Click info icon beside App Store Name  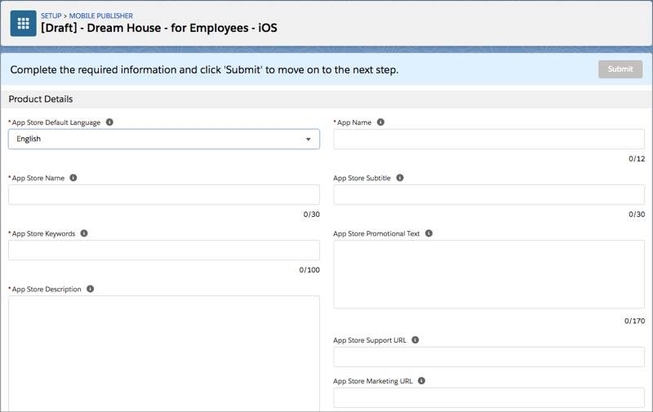(73, 178)
